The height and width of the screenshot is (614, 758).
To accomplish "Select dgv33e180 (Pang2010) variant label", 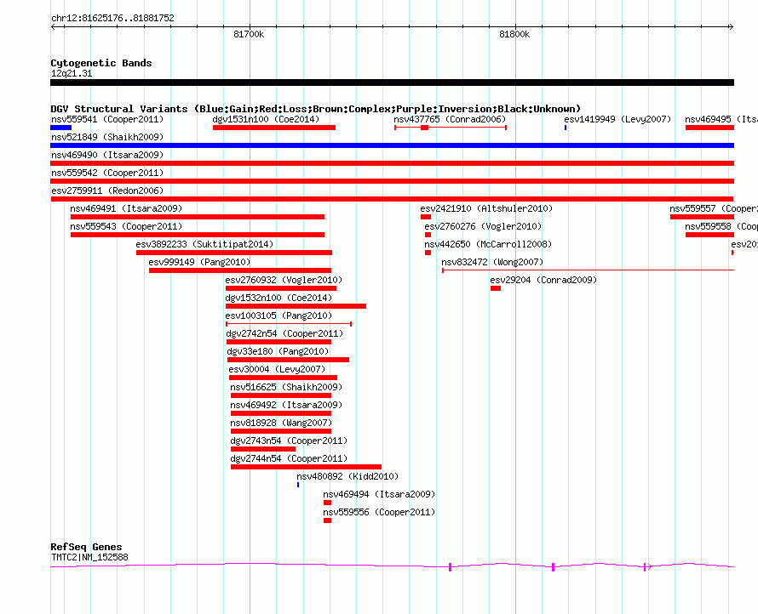I will pyautogui.click(x=278, y=351).
